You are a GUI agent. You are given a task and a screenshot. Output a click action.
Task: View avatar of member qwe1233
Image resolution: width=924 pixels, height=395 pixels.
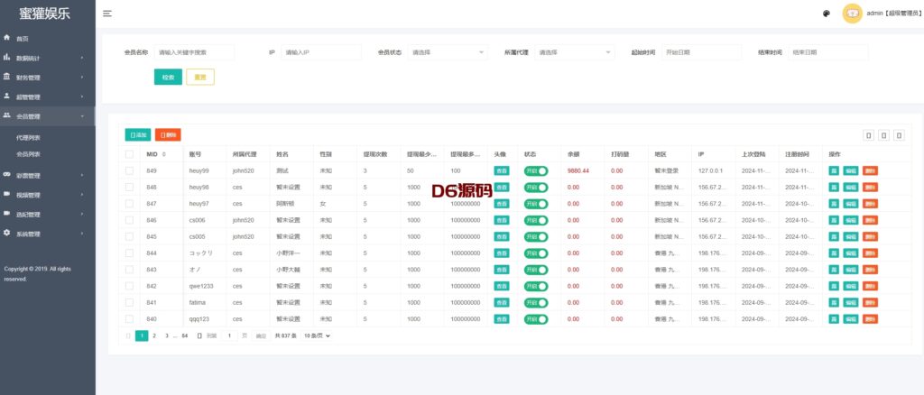pyautogui.click(x=502, y=286)
